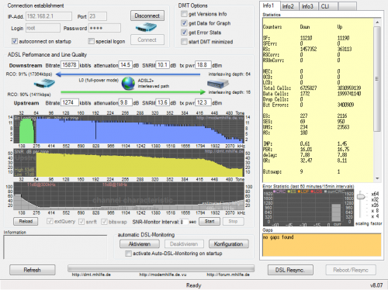This screenshot has height=290, width=388.
Task: Click the modem icon beside RCO 91%
Action: (x=44, y=84)
